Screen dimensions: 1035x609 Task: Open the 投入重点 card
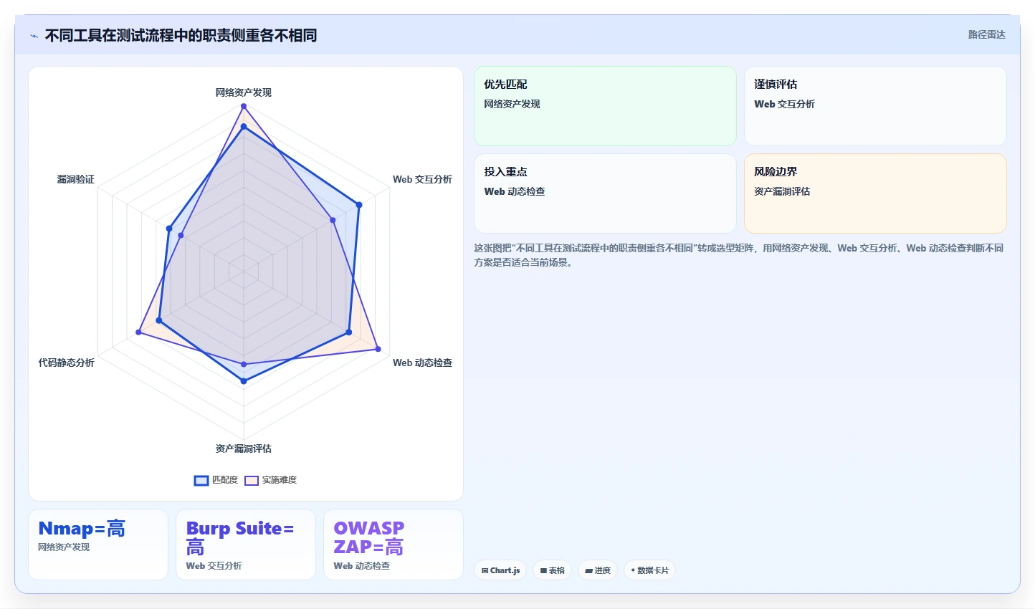(x=605, y=193)
